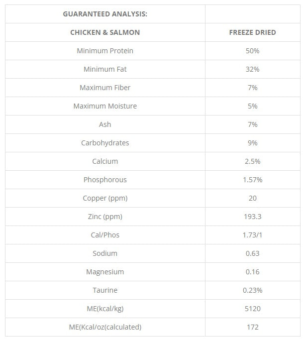Click the GUARANTEED ANALYSIS heading cell
Image resolution: width=307 pixels, height=343 pixels.
click(x=105, y=14)
